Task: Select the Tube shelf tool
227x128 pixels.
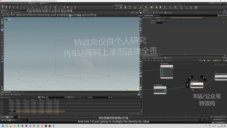Action: tap(10, 7)
